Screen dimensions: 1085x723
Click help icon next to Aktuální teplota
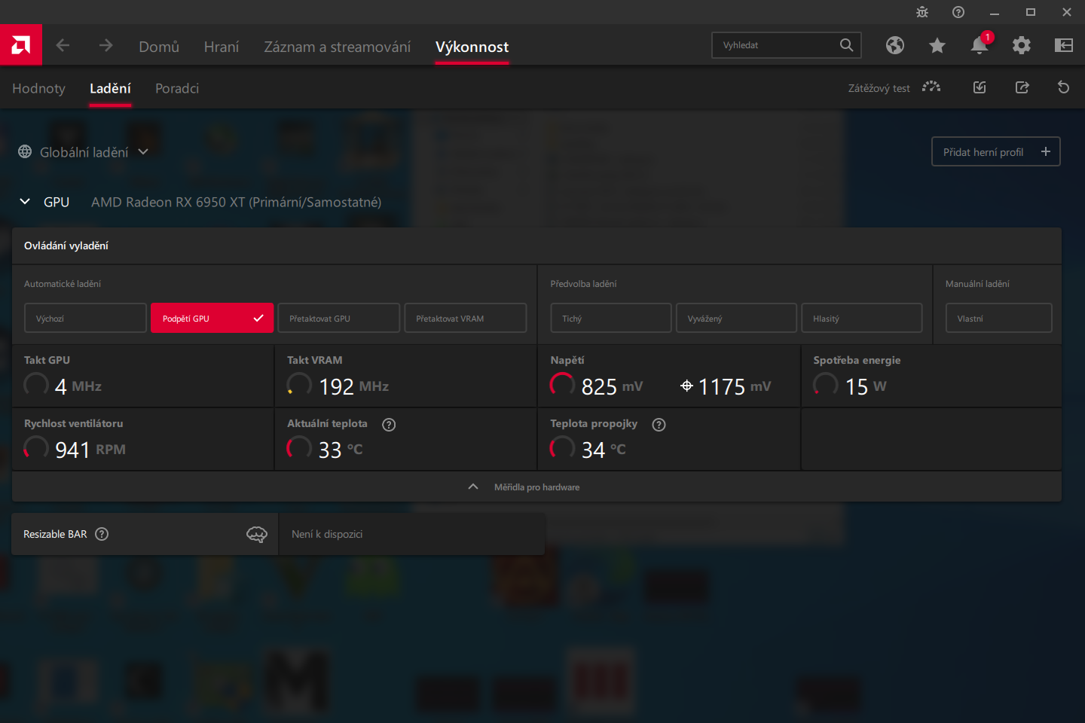389,425
